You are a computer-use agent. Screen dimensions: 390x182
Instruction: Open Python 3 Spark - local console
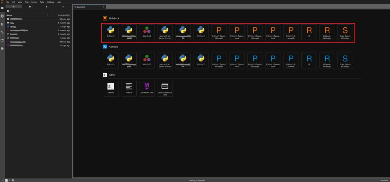tap(273, 61)
